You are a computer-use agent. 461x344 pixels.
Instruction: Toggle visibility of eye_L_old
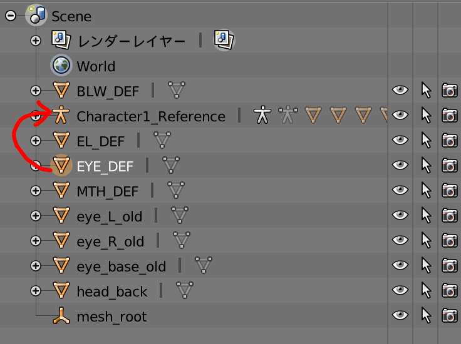[400, 215]
